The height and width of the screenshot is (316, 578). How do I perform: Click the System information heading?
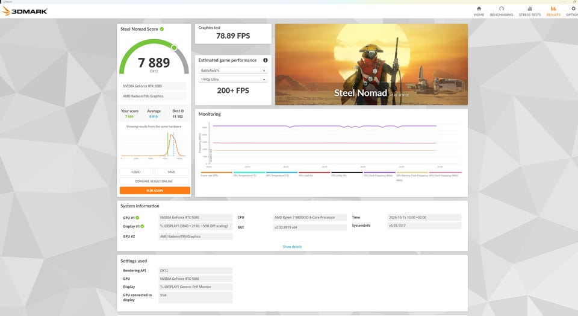point(140,206)
